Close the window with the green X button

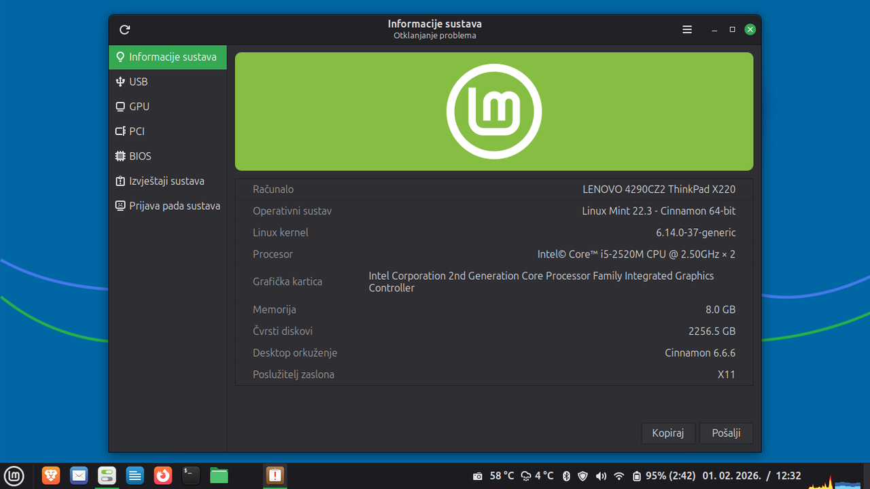click(750, 29)
